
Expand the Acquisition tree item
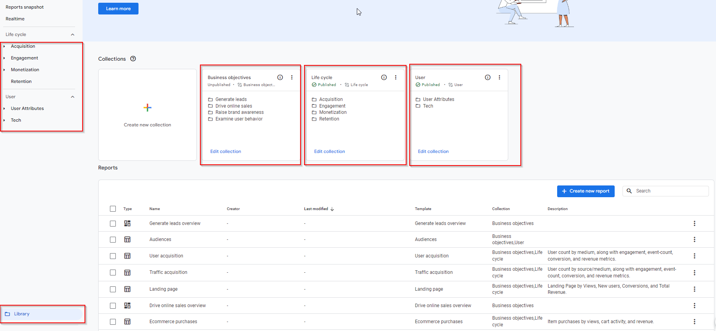[x=4, y=46]
